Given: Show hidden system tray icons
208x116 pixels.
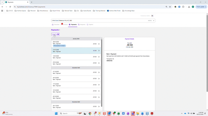Looking at the screenshot, I should click(182, 113).
